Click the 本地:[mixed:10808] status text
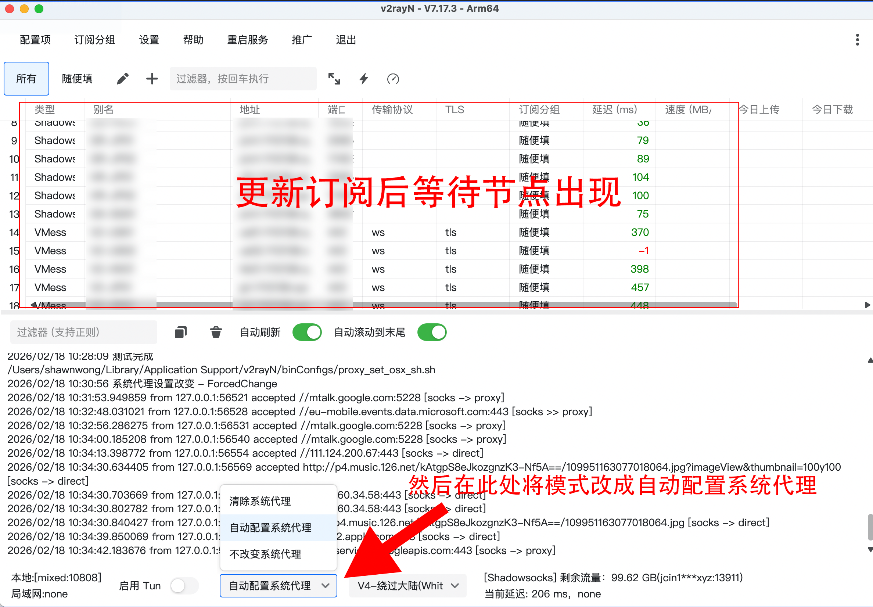The width and height of the screenshot is (873, 607). [56, 577]
